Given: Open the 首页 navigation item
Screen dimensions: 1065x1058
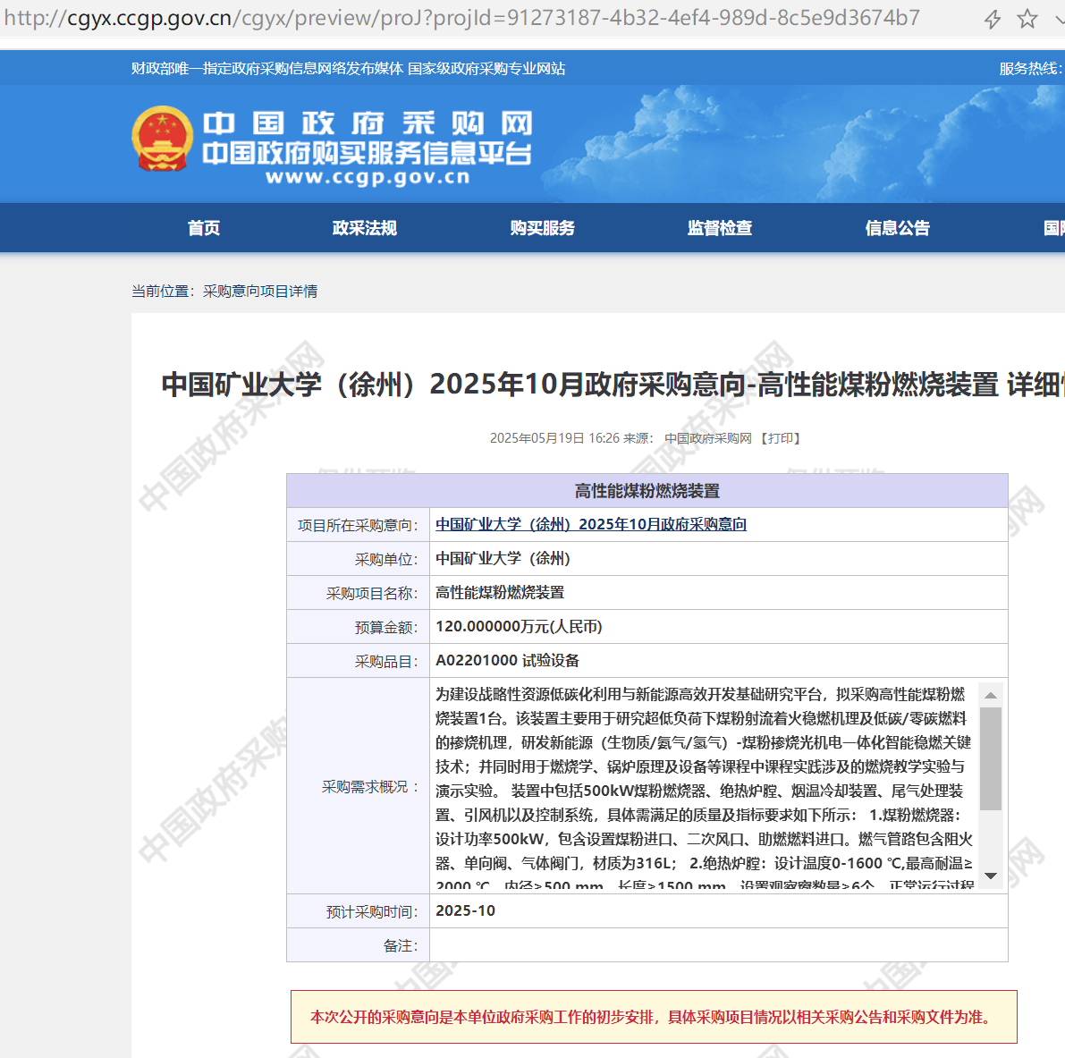Looking at the screenshot, I should (204, 228).
